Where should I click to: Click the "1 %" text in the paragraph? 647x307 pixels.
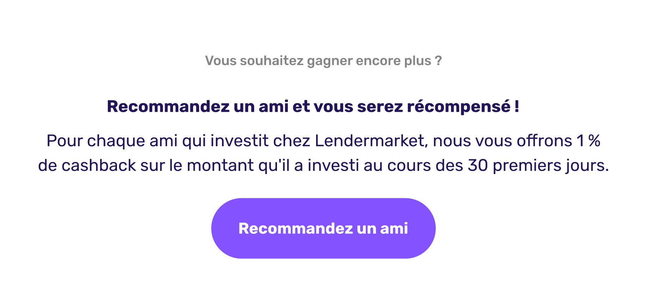[x=589, y=141]
